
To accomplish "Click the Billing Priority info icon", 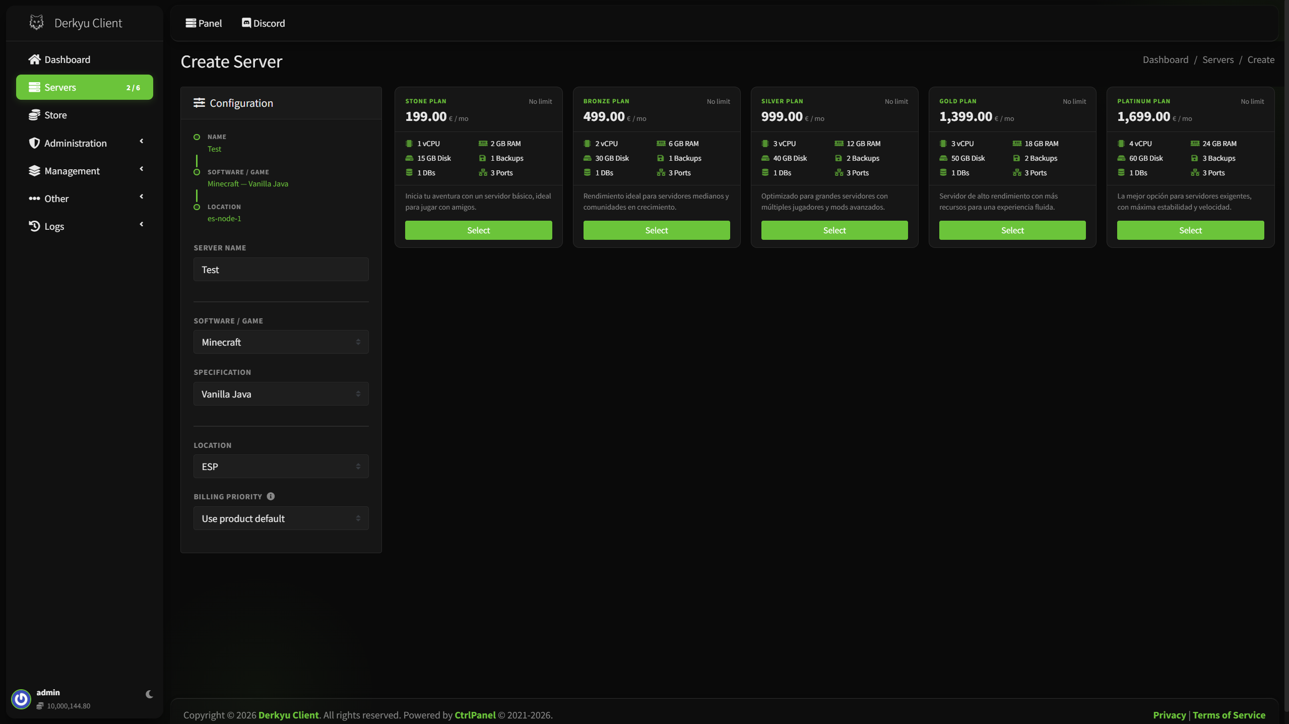I will pos(271,496).
